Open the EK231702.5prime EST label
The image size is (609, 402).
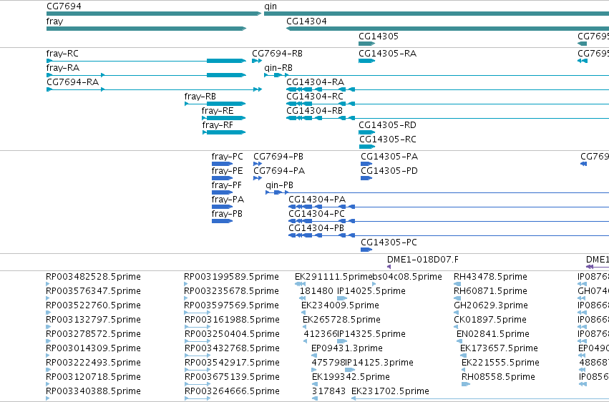click(390, 392)
